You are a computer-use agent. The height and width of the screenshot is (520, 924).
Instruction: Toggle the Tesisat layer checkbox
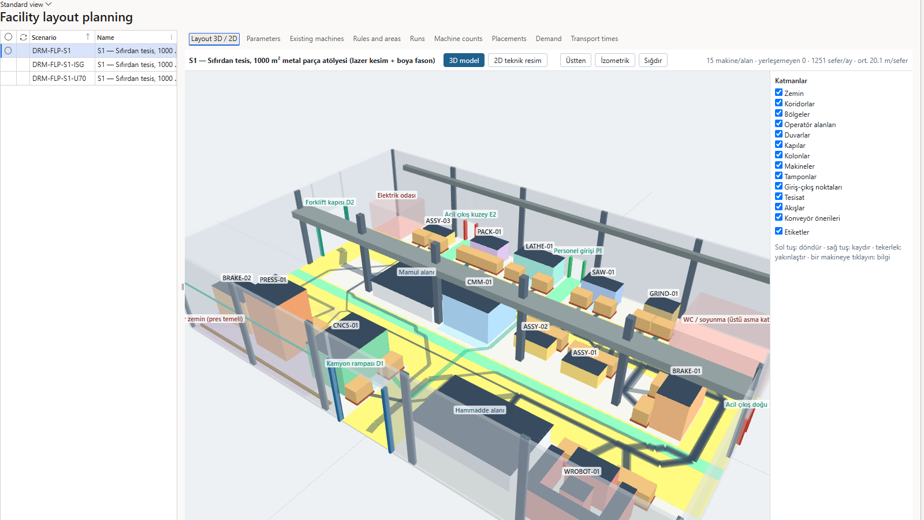click(778, 196)
